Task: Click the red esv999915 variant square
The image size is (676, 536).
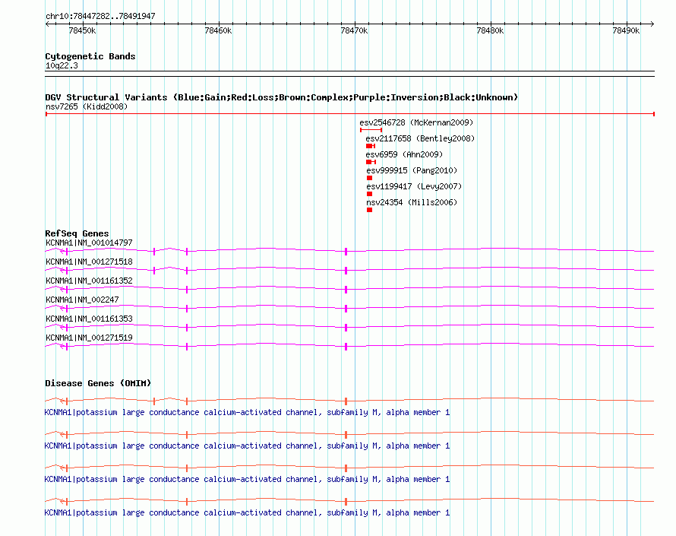Action: [369, 178]
